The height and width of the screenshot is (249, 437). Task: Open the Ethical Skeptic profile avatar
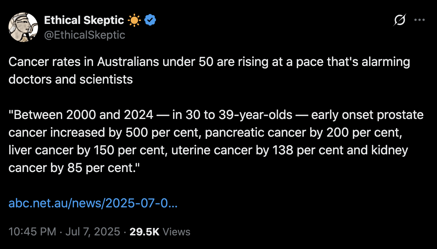pyautogui.click(x=23, y=27)
